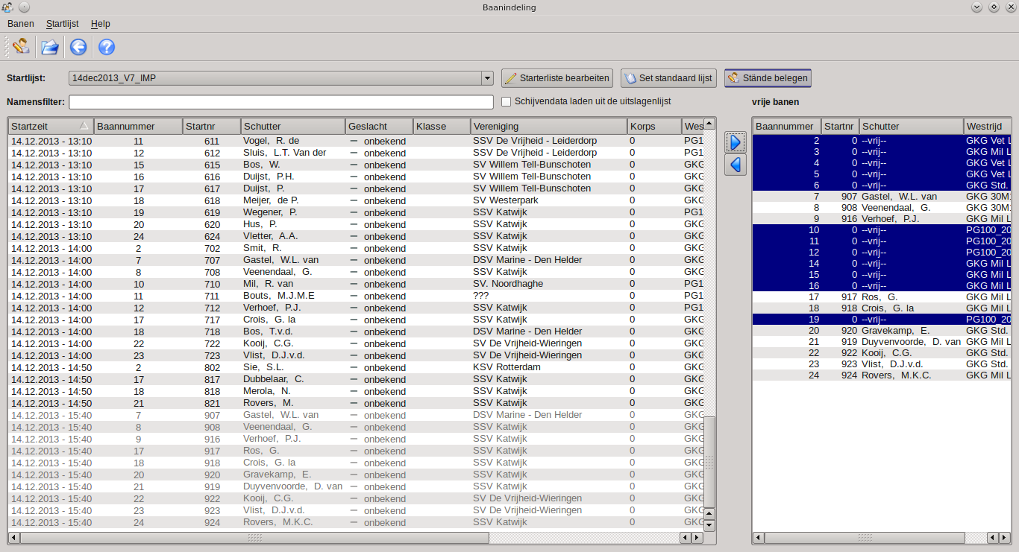
Task: Click the open folder toolbar icon
Action: coord(49,47)
